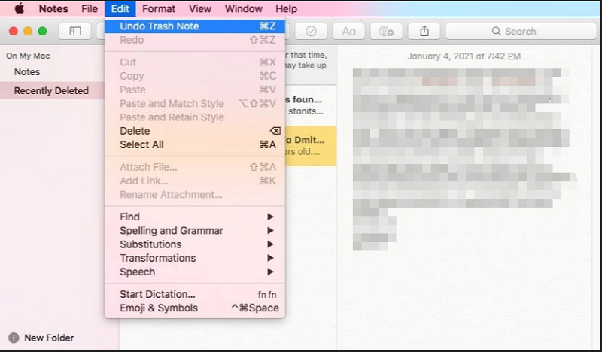Click the New Folder button
Screen dimensions: 602x352
click(x=41, y=338)
